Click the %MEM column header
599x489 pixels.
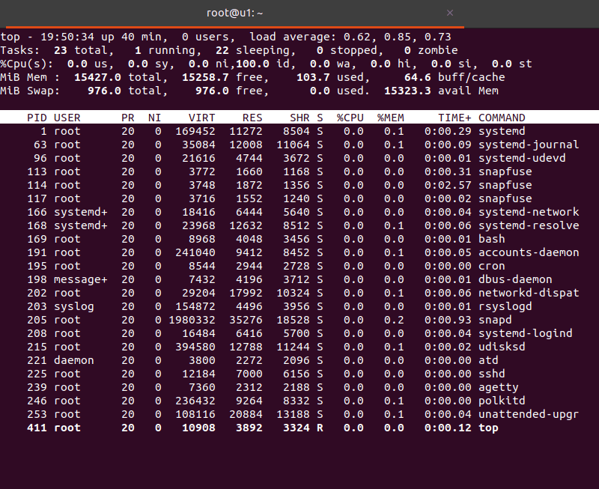click(x=390, y=118)
